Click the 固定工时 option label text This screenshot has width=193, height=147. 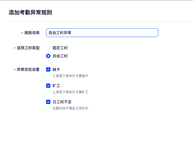60,48
